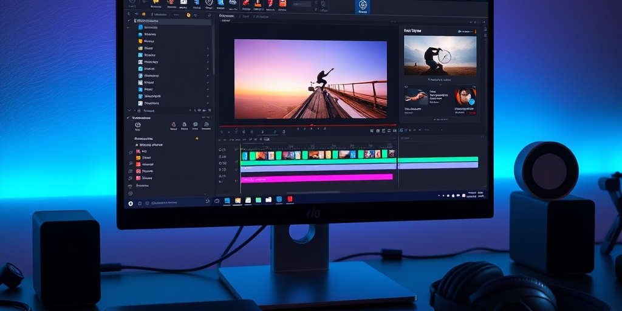The image size is (622, 311).
Task: Click the highlighted blue button in top toolbar
Action: [x=363, y=7]
